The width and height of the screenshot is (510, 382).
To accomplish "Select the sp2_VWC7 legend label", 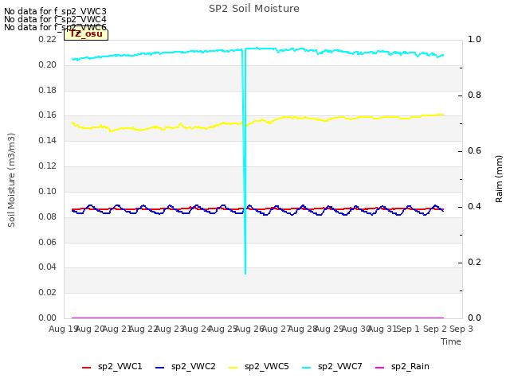I will pyautogui.click(x=340, y=366).
